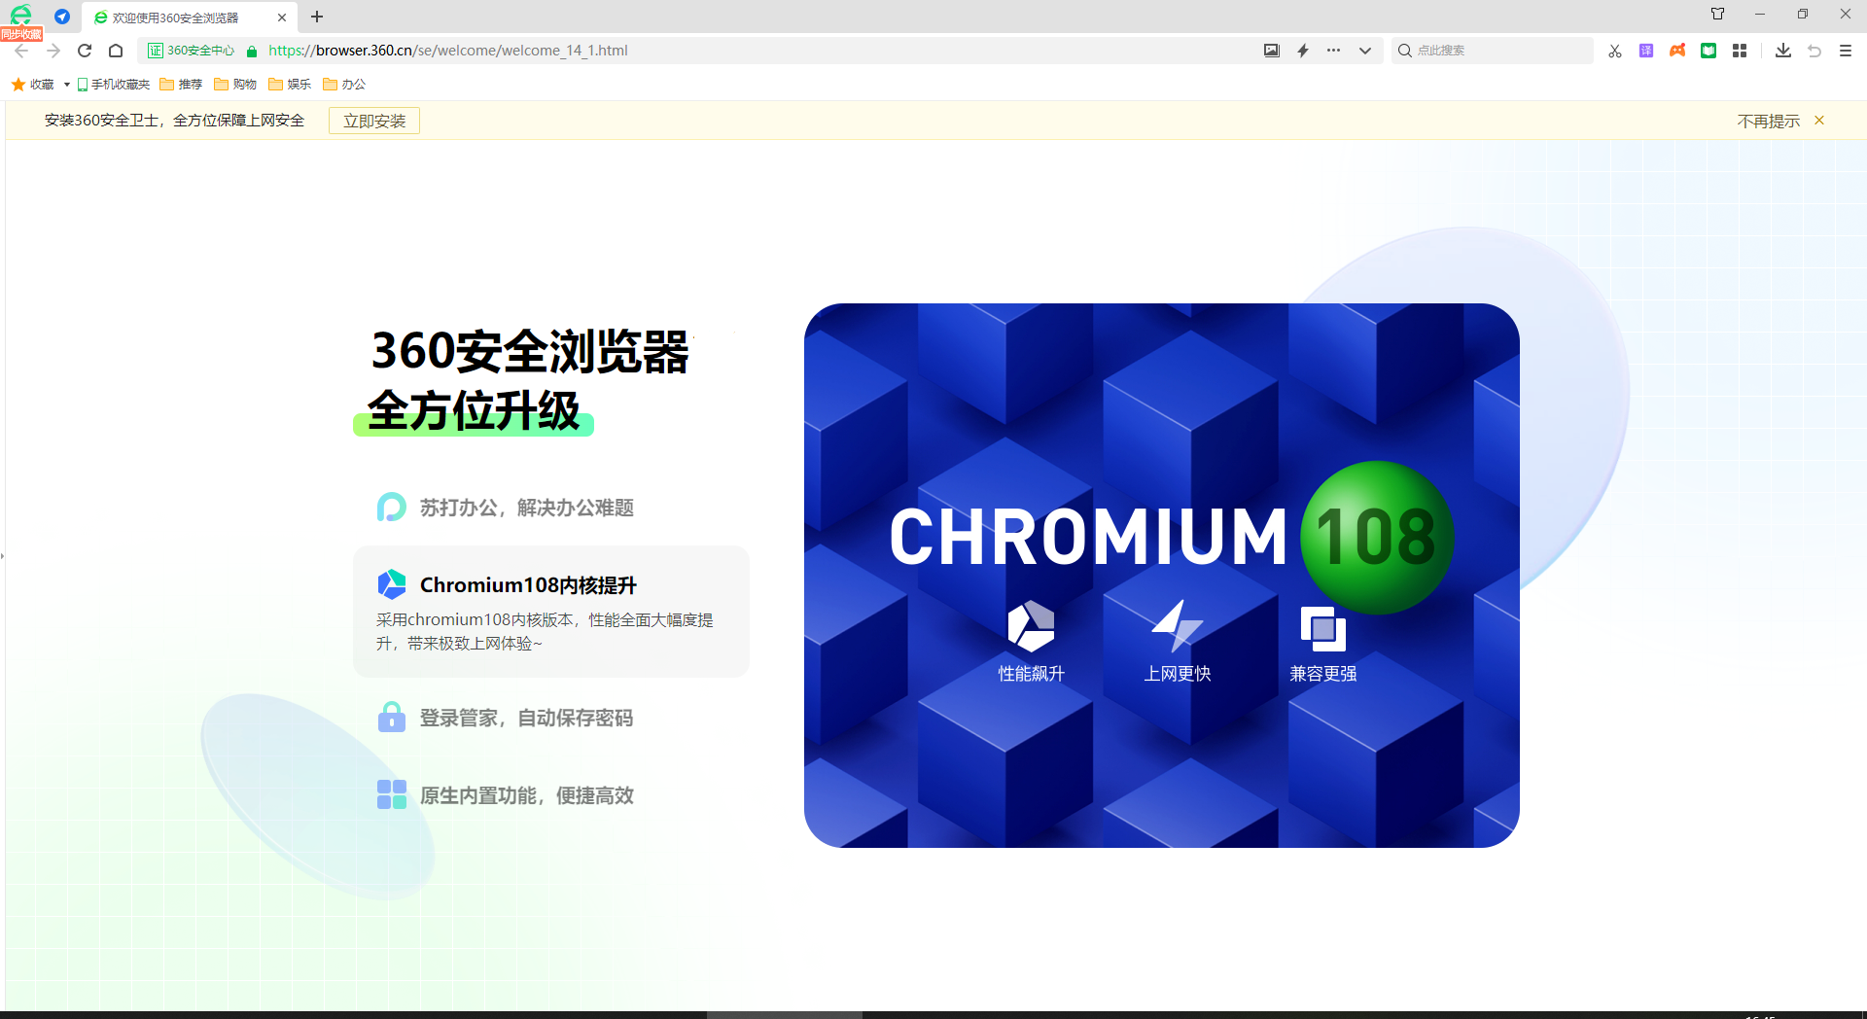Viewport: 1867px width, 1019px height.
Task: Click 不再提示 to dismiss reminders
Action: [1768, 121]
